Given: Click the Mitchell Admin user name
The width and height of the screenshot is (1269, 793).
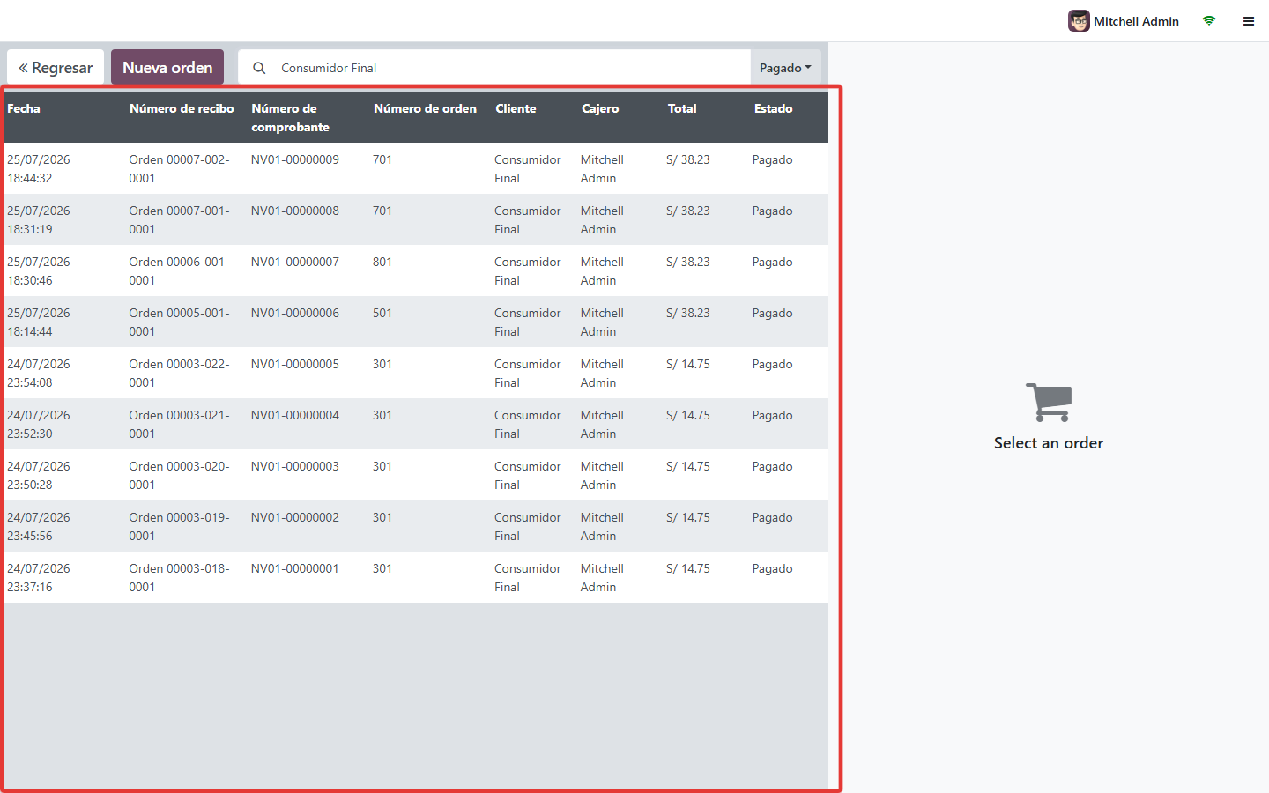Looking at the screenshot, I should click(x=1136, y=21).
